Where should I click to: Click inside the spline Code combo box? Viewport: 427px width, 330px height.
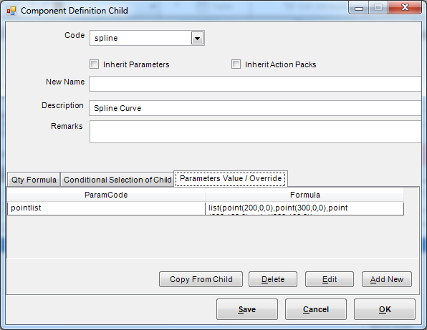[x=141, y=38]
